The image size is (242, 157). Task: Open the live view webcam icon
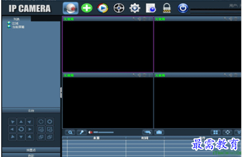71,8
